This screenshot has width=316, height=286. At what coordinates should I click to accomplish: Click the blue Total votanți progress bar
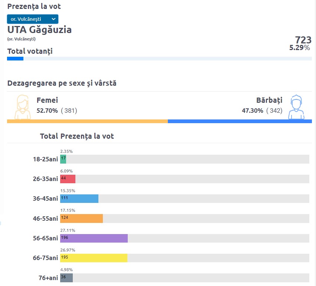coord(15,59)
